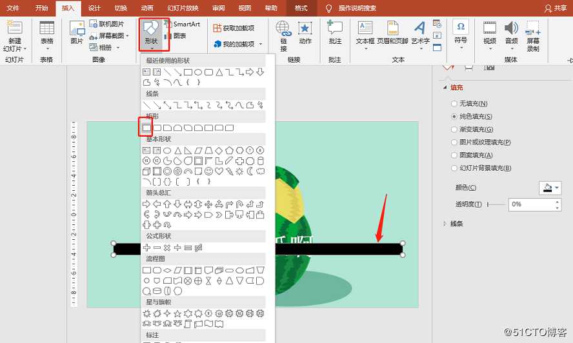The image size is (573, 343).
Task: Open the 屏幕截图 dropdown arrow
Action: click(x=128, y=36)
